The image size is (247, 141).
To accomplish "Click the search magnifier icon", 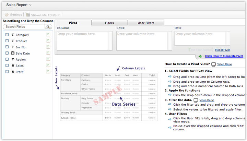I will tap(48, 26).
